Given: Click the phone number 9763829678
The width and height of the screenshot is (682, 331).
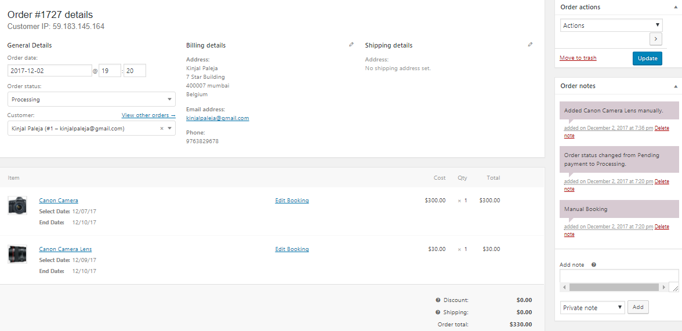Looking at the screenshot, I should (202, 141).
